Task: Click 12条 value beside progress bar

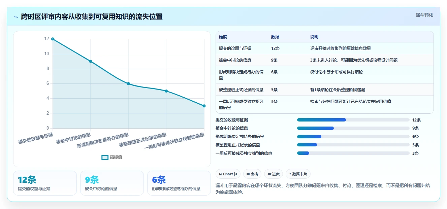Action: (417, 120)
